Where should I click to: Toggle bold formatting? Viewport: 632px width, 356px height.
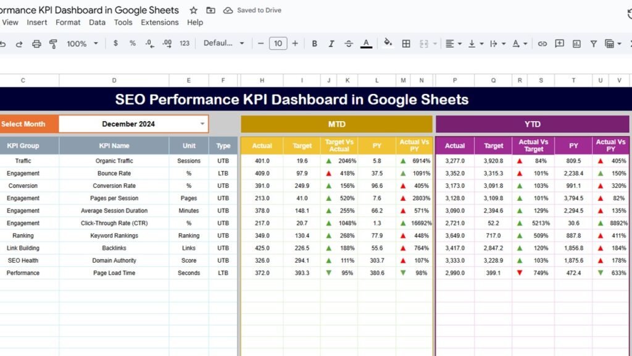(x=314, y=43)
